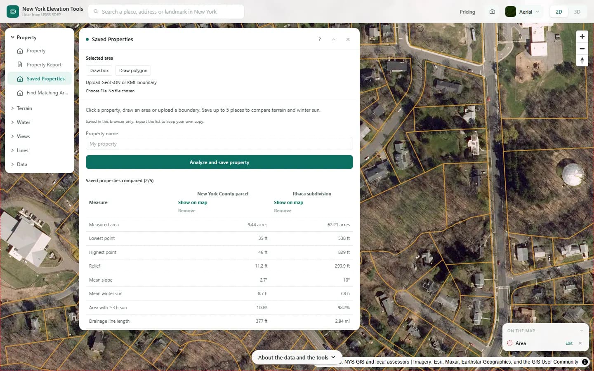
Task: Click the New York Elevation Tools logo icon
Action: coord(13,12)
